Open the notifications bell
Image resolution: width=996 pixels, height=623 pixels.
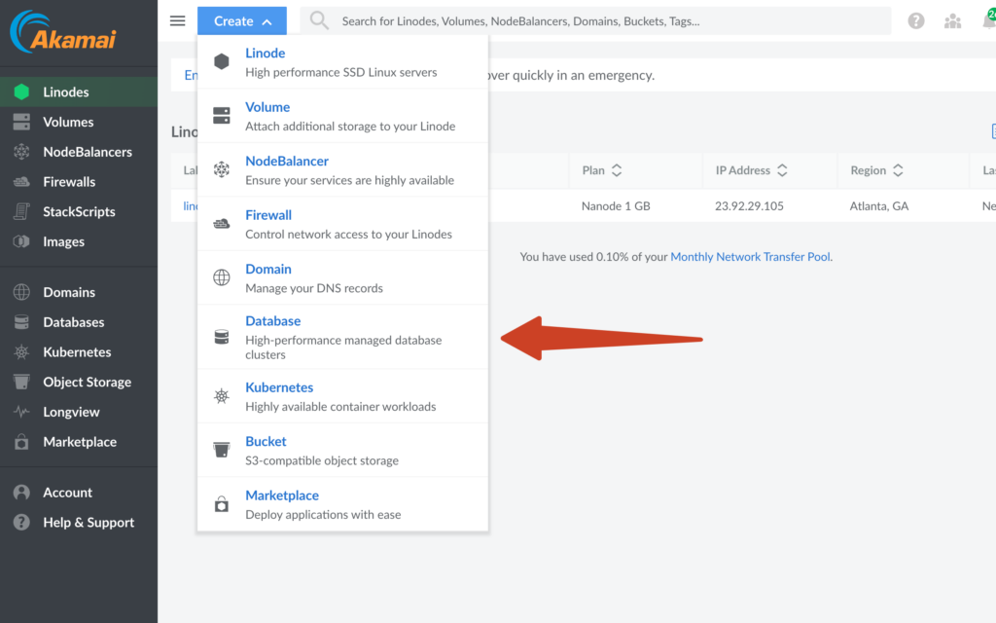click(x=990, y=19)
